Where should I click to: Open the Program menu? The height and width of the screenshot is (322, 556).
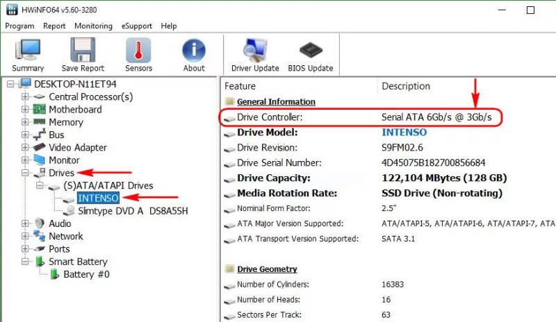(x=19, y=26)
